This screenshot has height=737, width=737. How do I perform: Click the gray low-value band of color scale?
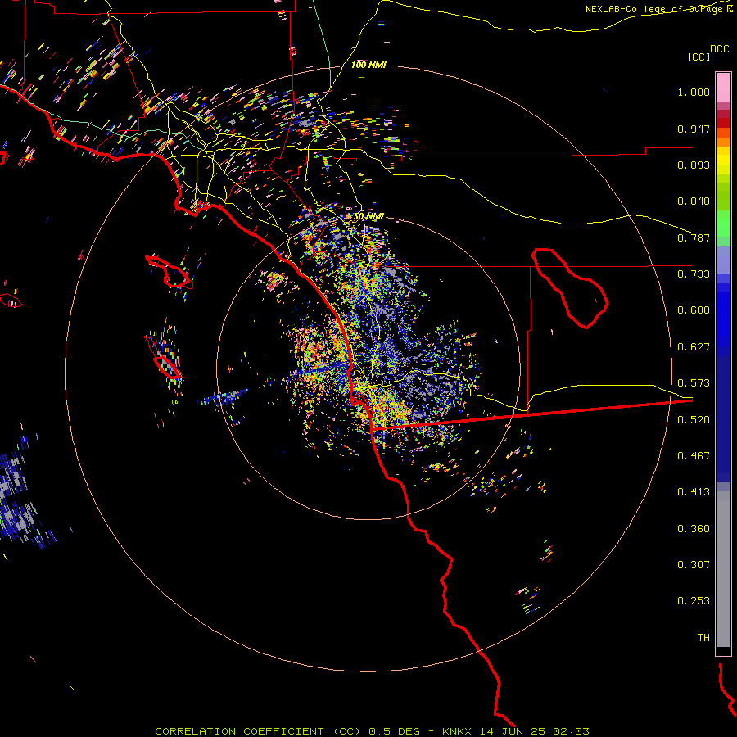tap(723, 569)
